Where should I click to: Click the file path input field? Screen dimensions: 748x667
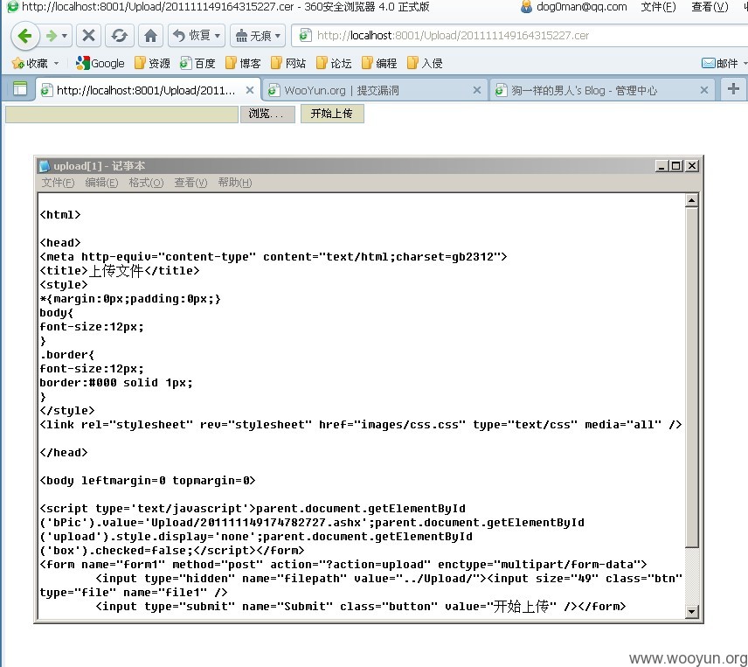[x=121, y=114]
